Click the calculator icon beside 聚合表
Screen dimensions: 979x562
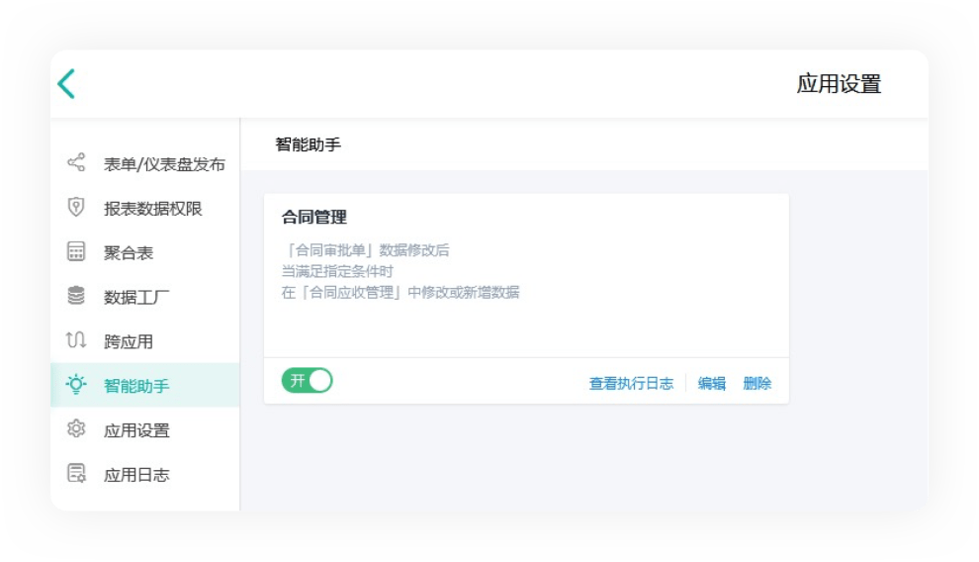pos(76,252)
